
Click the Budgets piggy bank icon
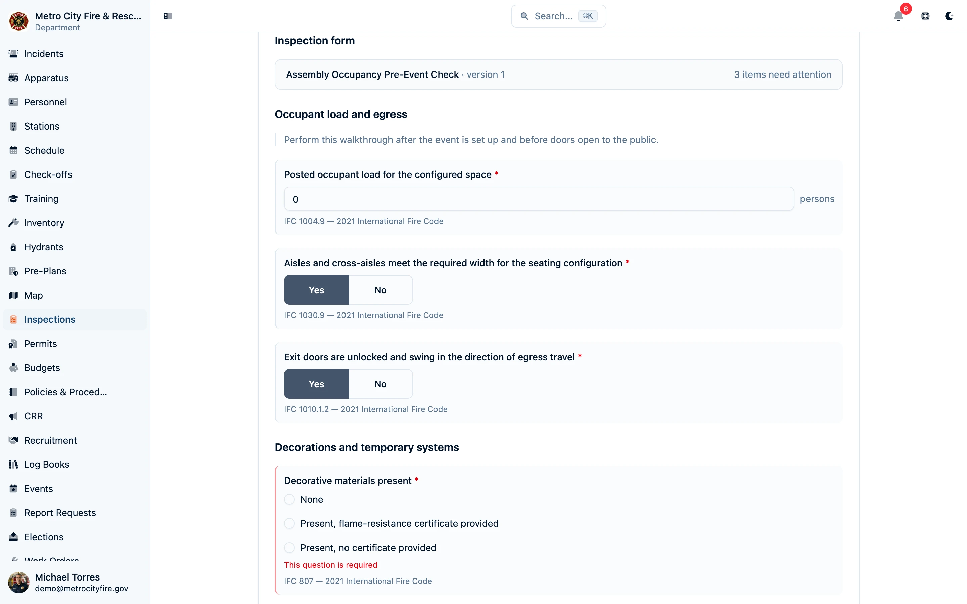click(13, 368)
